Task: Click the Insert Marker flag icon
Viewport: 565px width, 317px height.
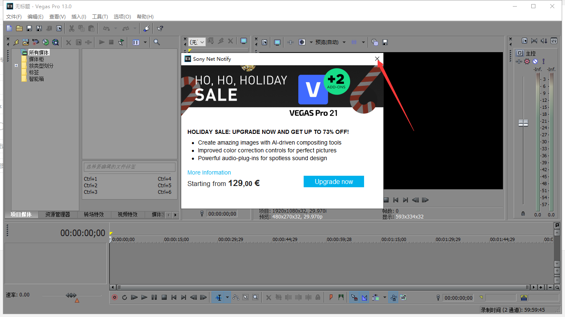Action: point(331,297)
